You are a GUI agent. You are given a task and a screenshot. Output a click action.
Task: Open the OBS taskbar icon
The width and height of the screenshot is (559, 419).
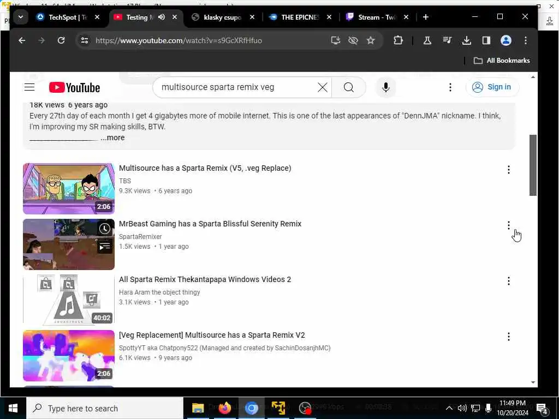click(305, 408)
